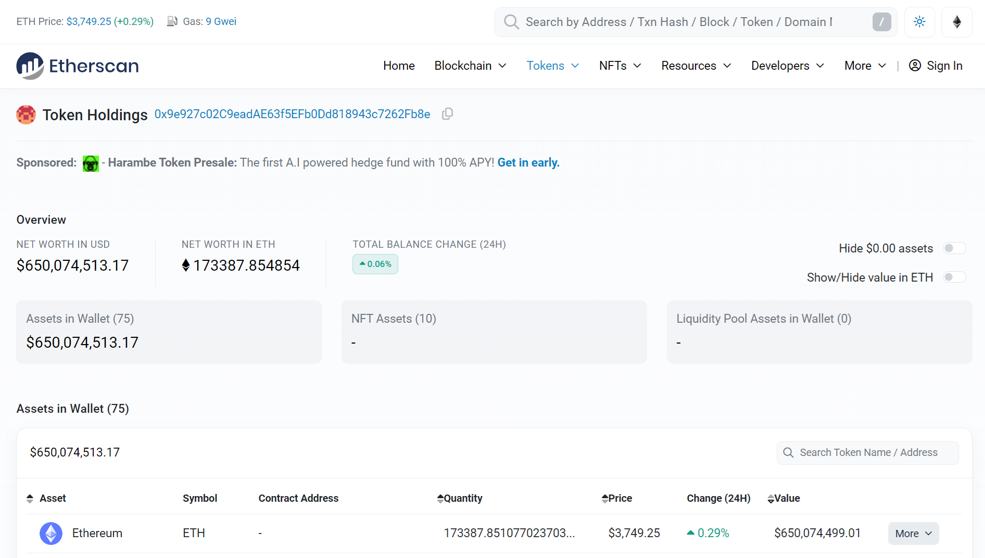Open the More dropdown in Ethereum row
985x558 pixels.
click(x=913, y=534)
